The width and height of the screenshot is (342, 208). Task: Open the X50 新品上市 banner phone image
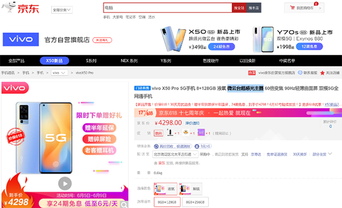(x=173, y=39)
